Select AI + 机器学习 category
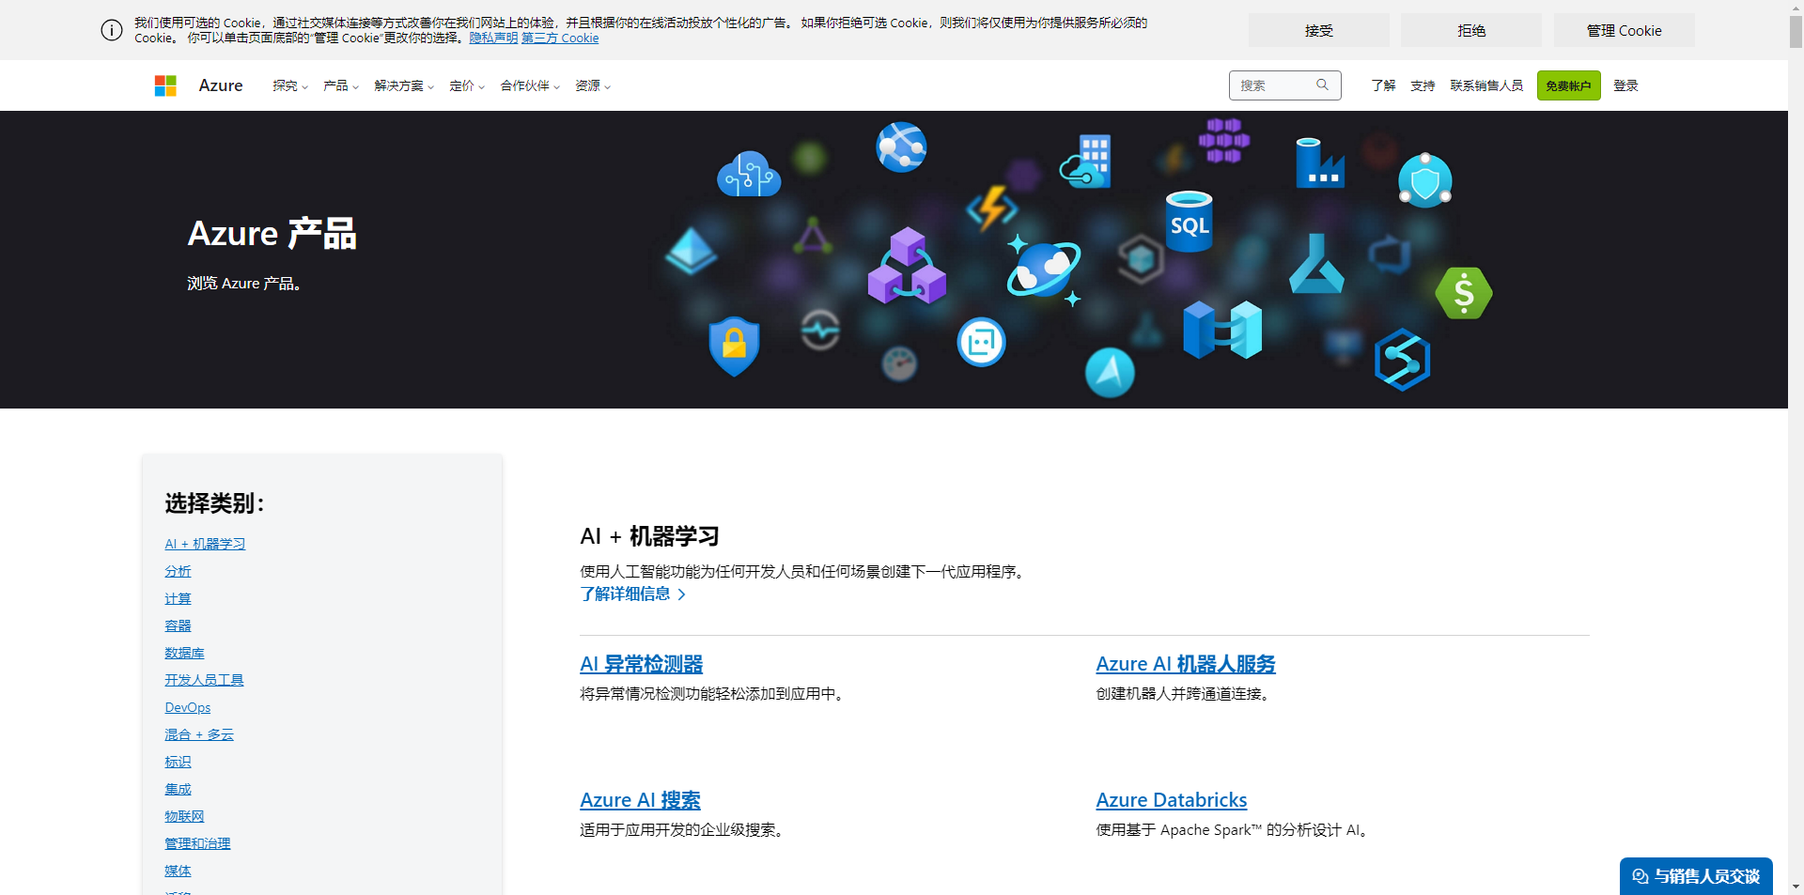Viewport: 1804px width, 895px height. [205, 544]
